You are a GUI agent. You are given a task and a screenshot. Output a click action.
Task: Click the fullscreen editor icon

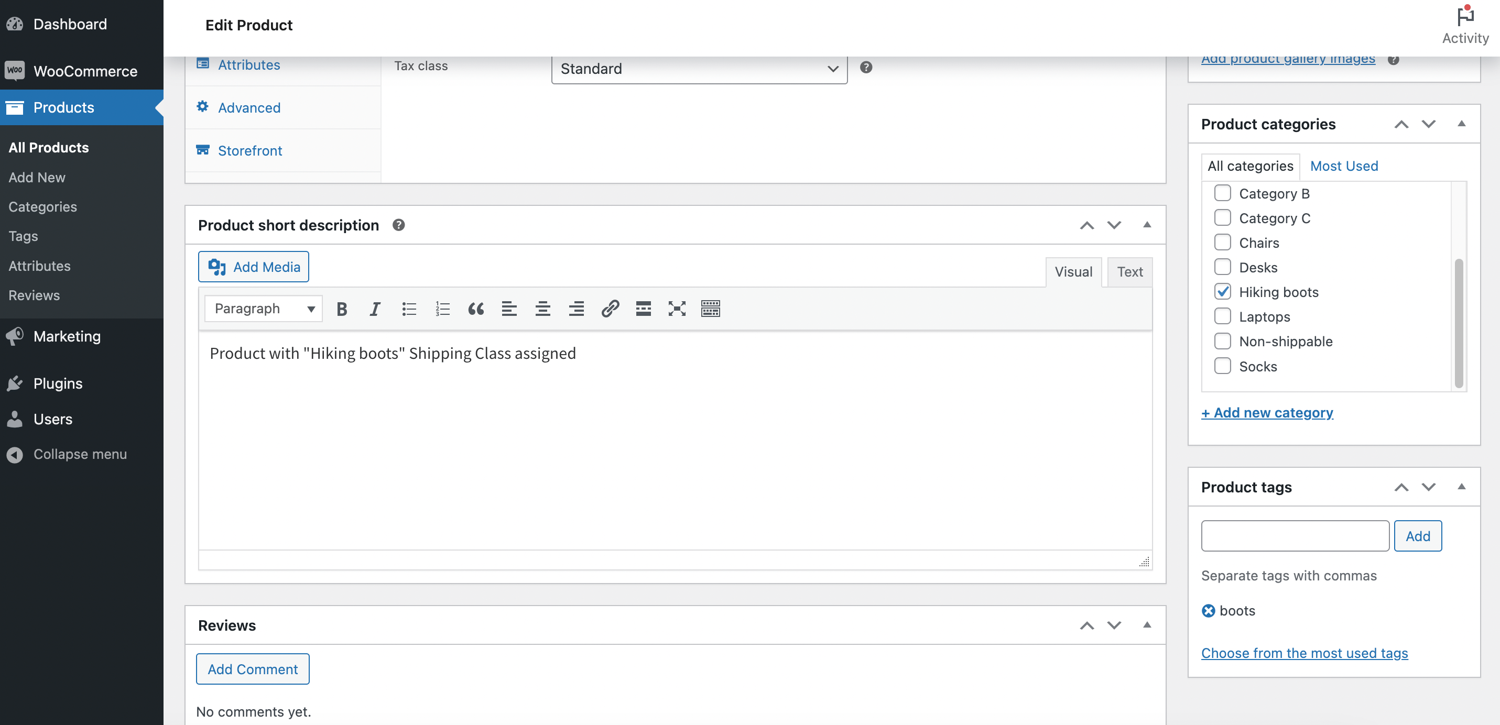(676, 308)
